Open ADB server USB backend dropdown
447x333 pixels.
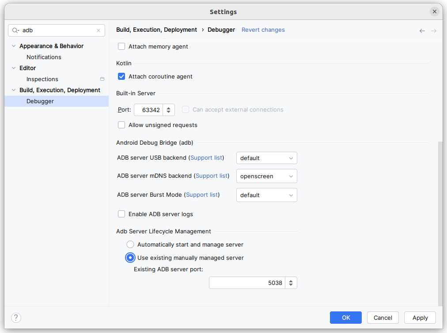tap(266, 158)
